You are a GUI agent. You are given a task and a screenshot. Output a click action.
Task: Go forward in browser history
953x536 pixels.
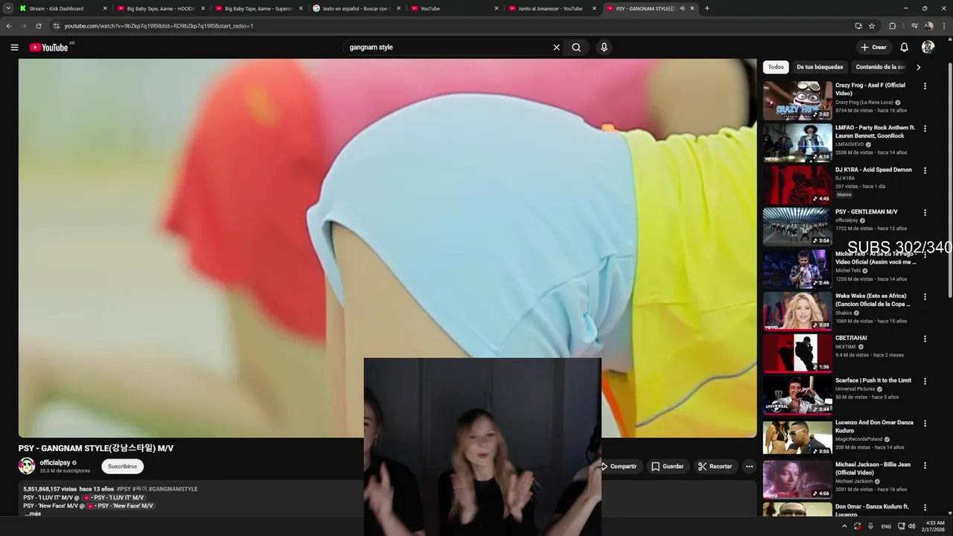point(24,26)
